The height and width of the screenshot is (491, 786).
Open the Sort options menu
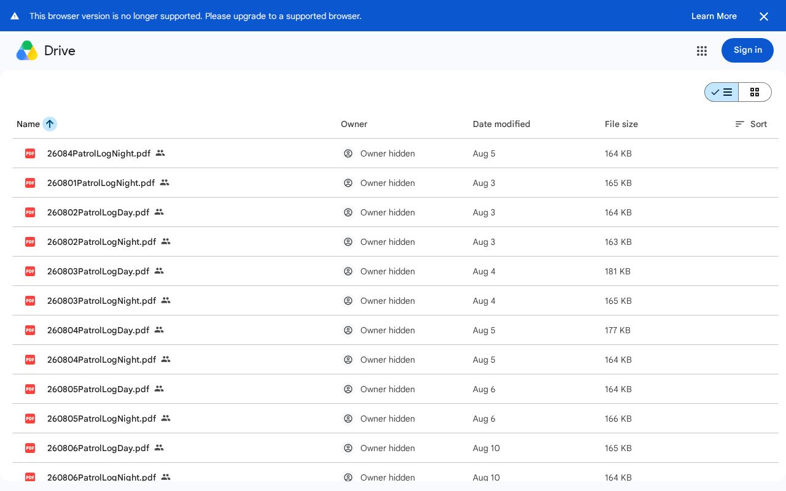751,124
